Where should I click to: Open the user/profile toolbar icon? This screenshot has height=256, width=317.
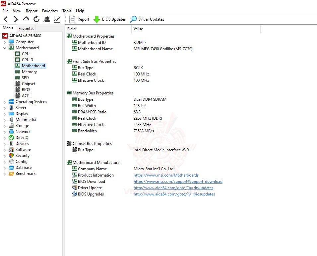point(47,19)
